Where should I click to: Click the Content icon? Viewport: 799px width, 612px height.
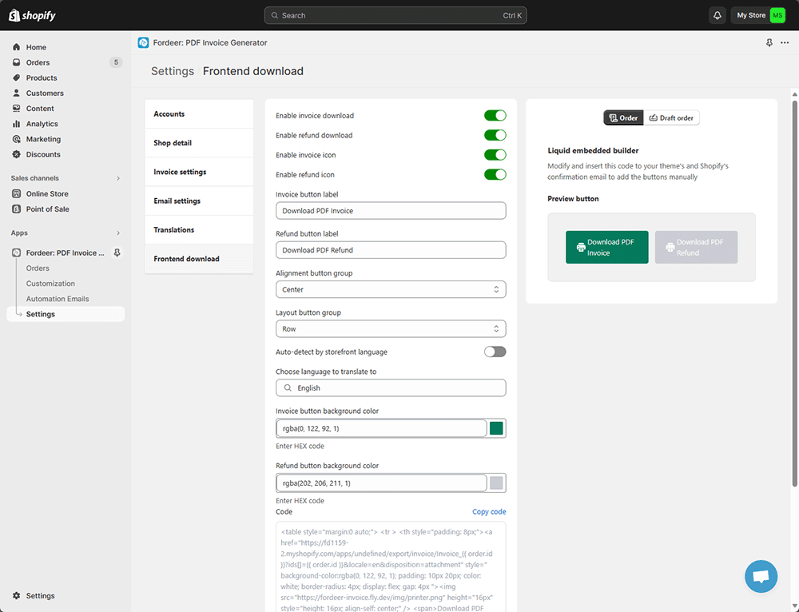coord(16,108)
